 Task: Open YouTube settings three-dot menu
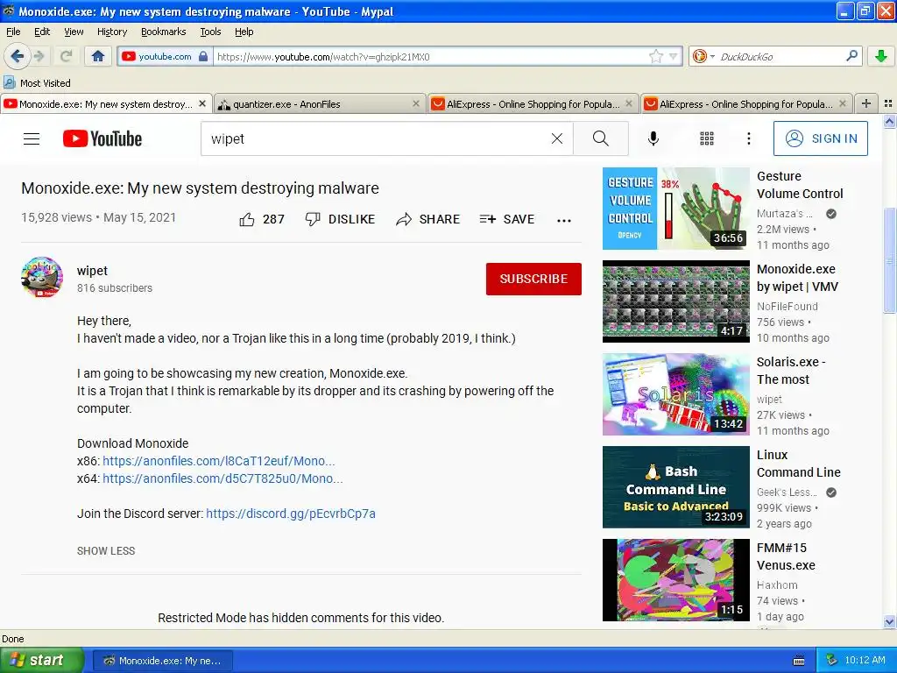tap(748, 138)
